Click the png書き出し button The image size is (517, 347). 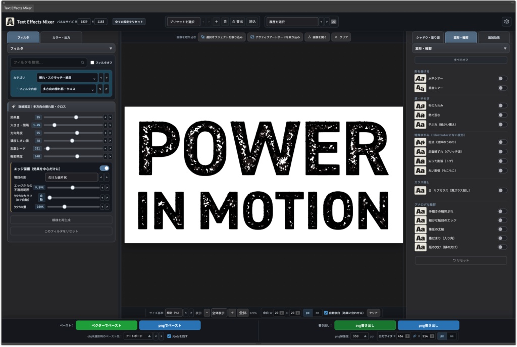tap(428, 325)
